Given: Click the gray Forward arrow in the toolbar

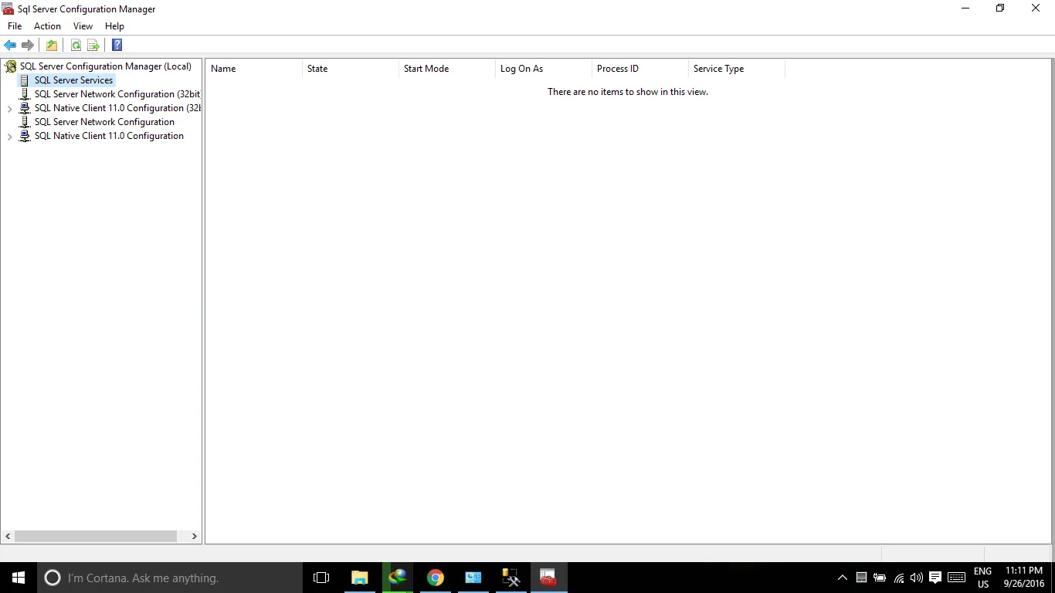Looking at the screenshot, I should tap(28, 46).
